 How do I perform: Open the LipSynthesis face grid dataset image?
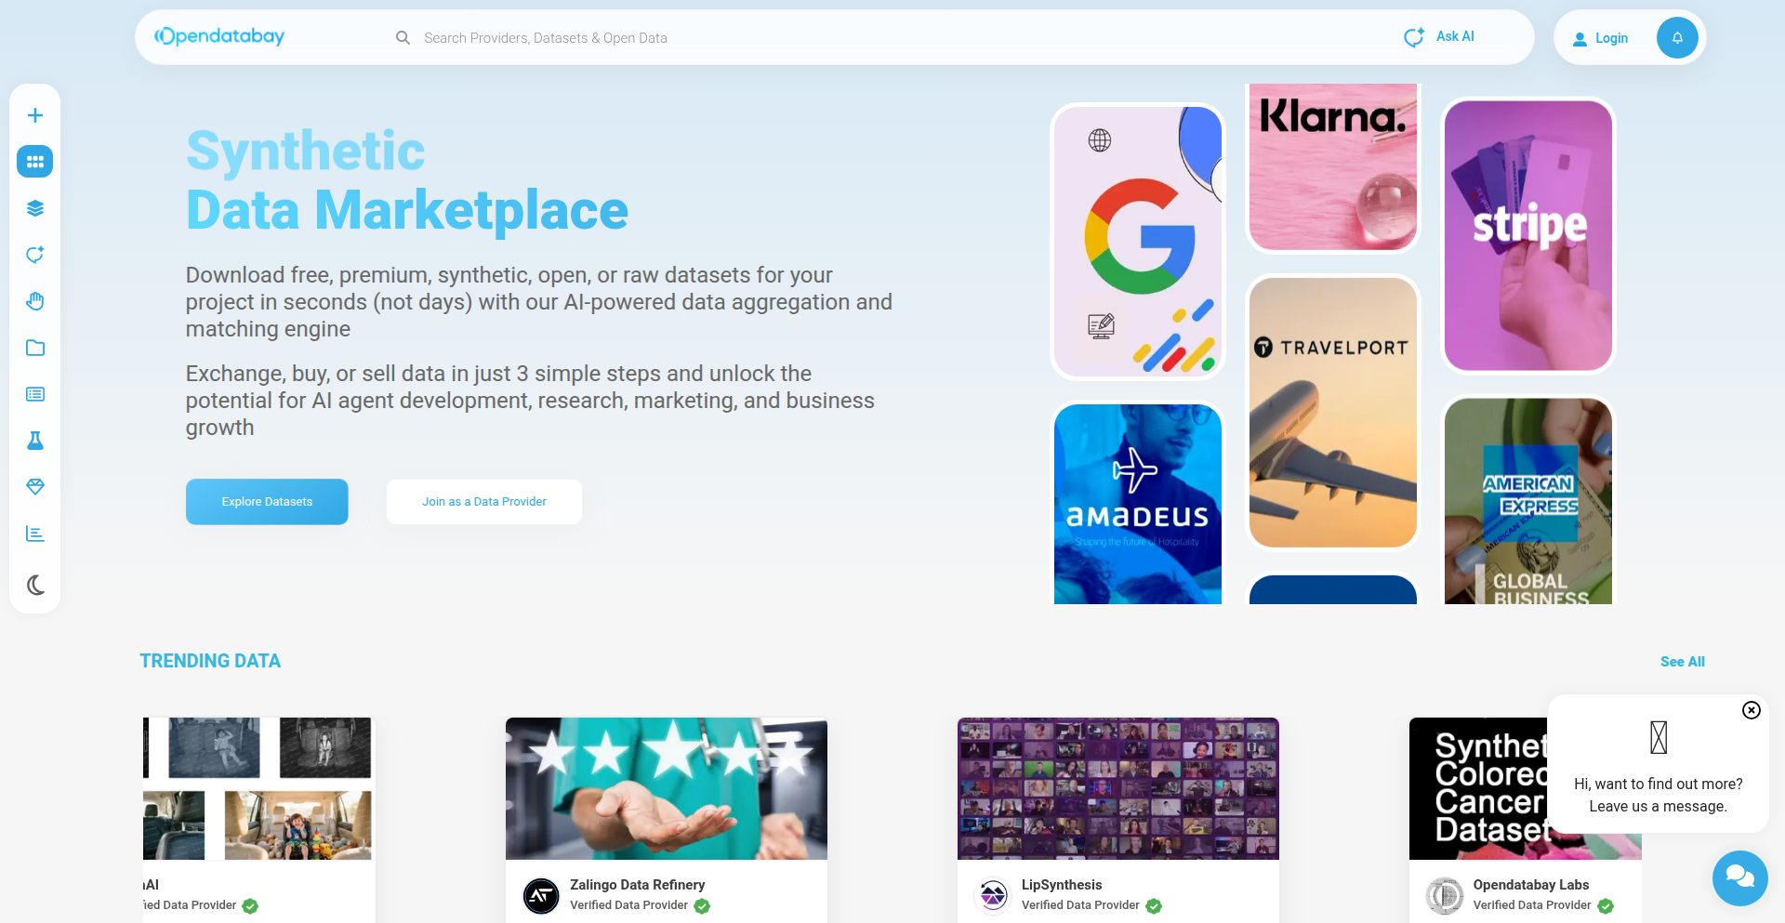[1118, 788]
